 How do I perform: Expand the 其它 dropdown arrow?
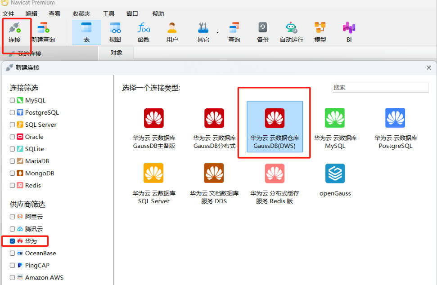pyautogui.click(x=218, y=32)
